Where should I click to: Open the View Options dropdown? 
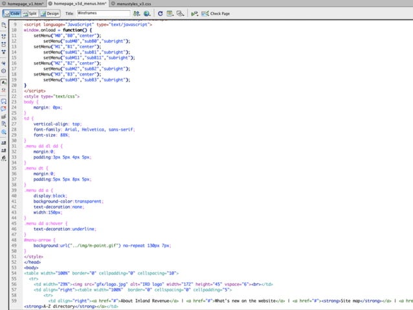[171, 13]
